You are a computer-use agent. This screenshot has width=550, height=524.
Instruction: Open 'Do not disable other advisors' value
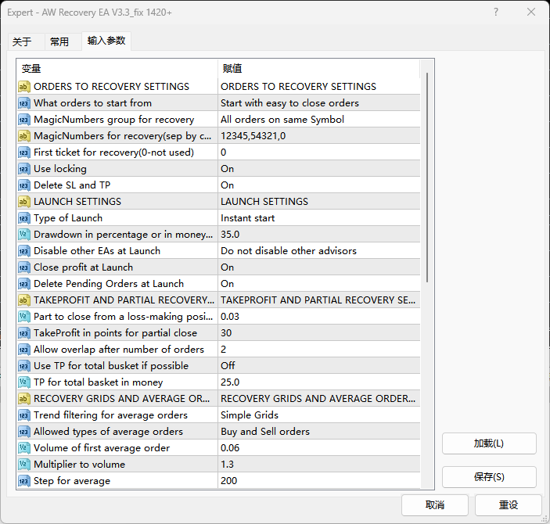pos(319,251)
